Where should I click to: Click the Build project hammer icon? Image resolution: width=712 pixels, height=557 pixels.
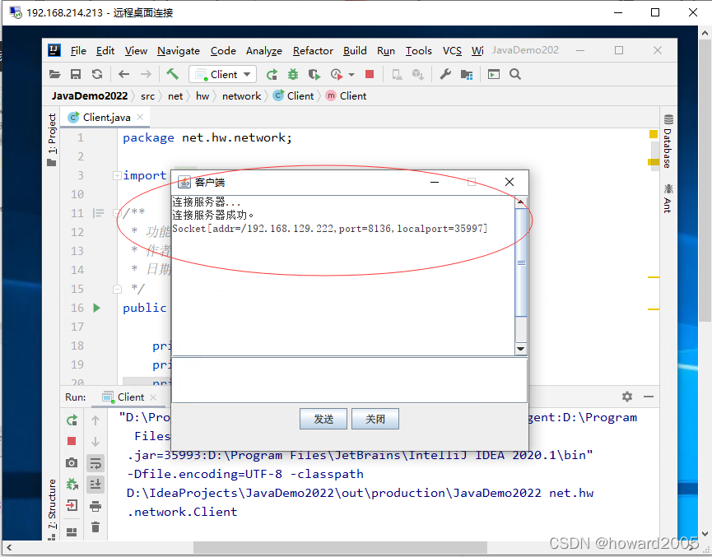point(172,73)
